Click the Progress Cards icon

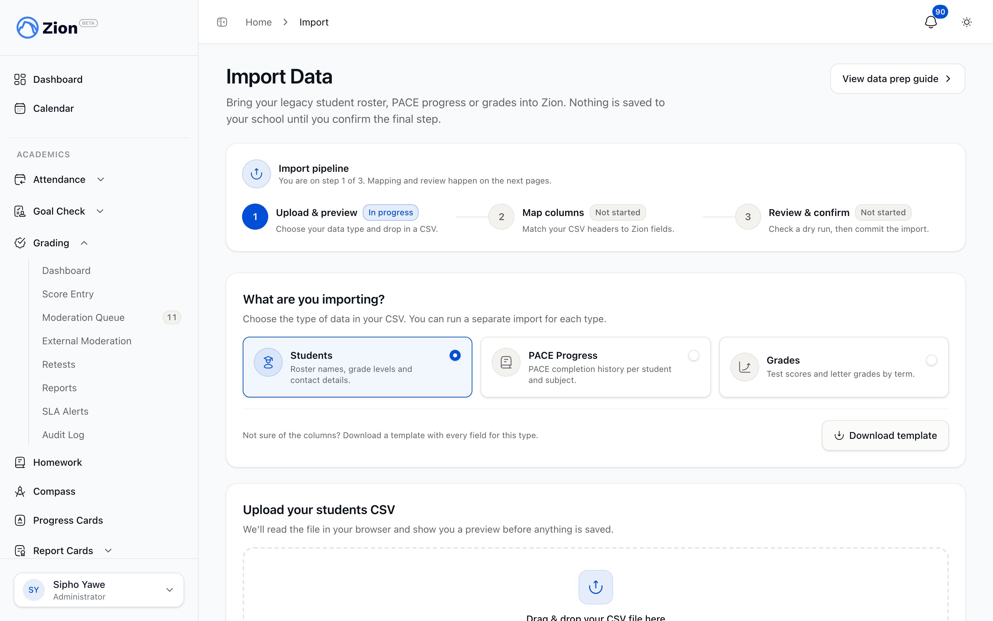point(20,520)
